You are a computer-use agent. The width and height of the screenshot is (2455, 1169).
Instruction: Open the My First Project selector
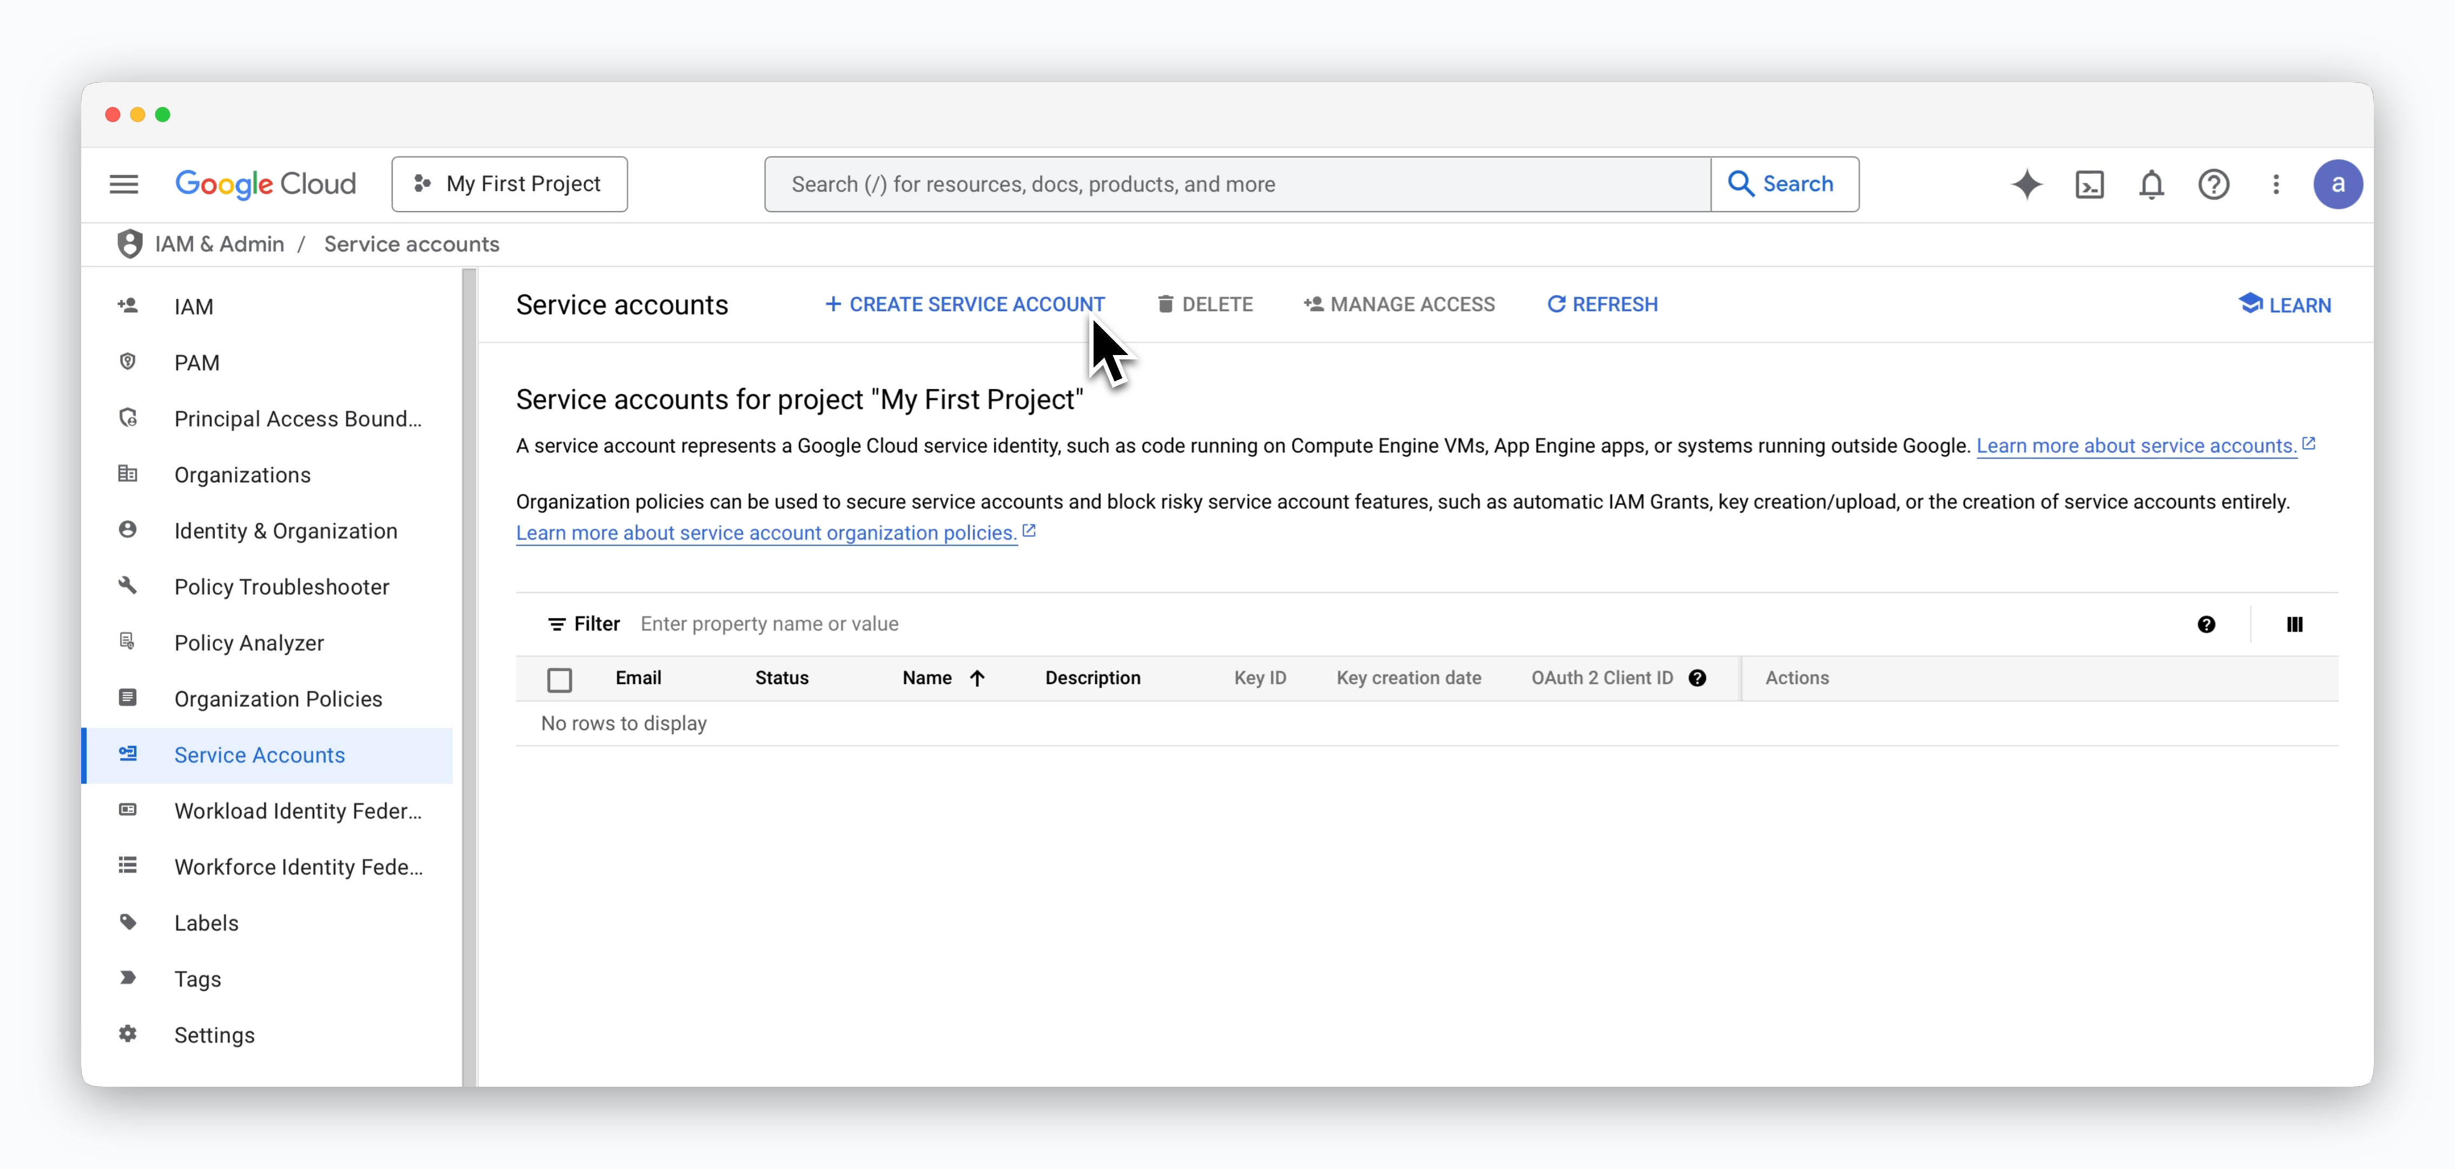click(509, 184)
